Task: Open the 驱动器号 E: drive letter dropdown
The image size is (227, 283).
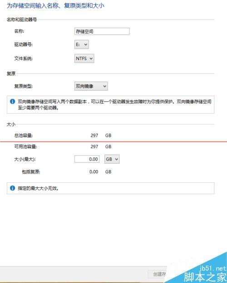Action: (82, 45)
